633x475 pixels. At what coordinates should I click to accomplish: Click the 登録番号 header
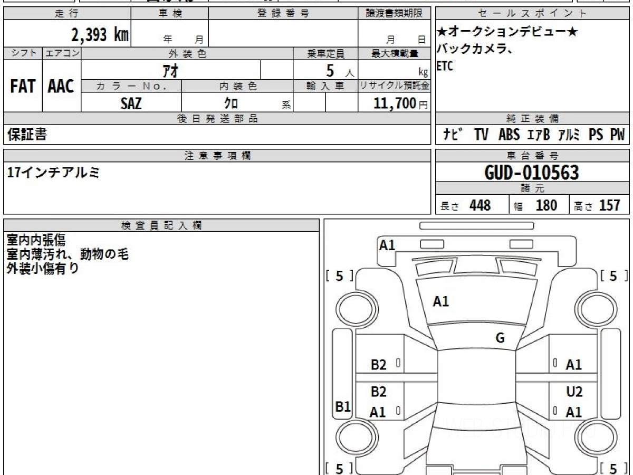coord(283,14)
